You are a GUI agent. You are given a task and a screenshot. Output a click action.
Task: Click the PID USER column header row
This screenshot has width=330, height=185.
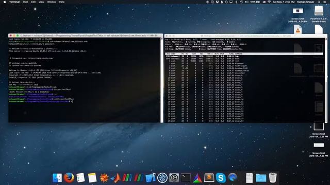click(244, 53)
